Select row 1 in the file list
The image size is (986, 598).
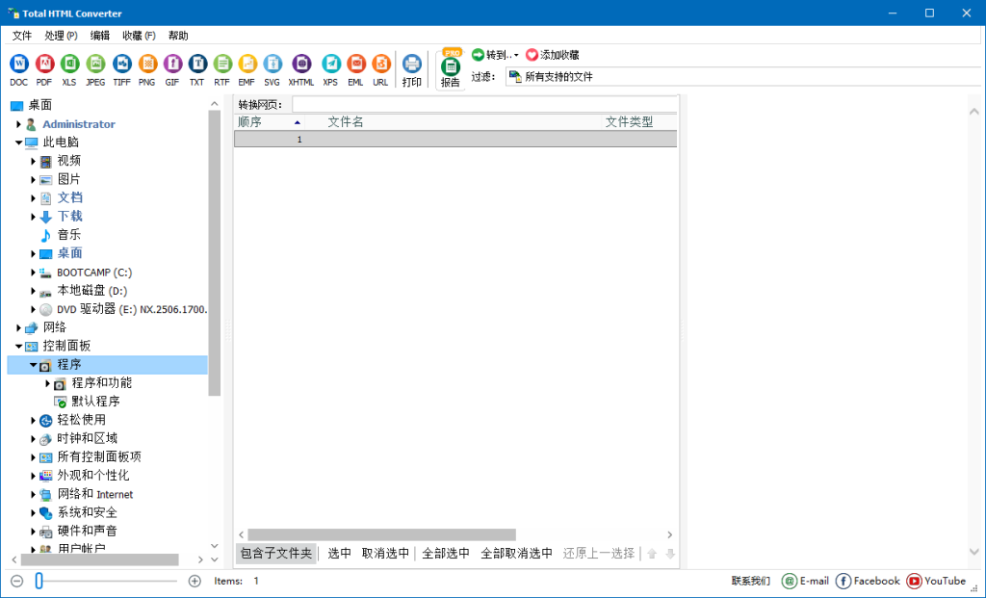(455, 139)
